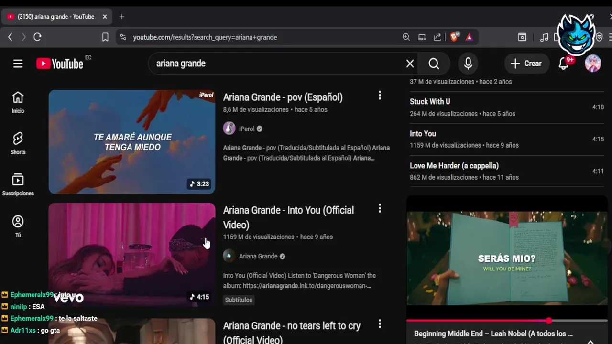The height and width of the screenshot is (344, 612).
Task: Visit the iPerol channel name
Action: [247, 129]
